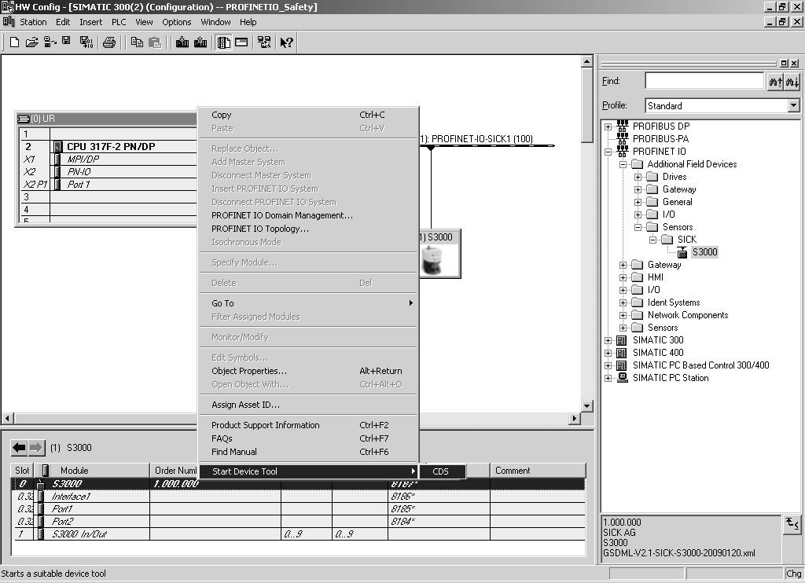Select Find Manual menu entry
This screenshot has height=583, width=805.
click(x=308, y=452)
